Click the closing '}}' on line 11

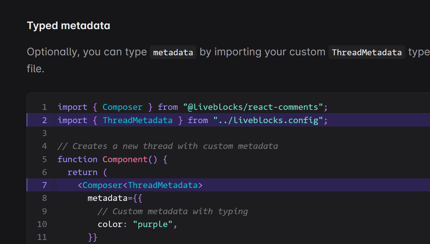point(93,237)
